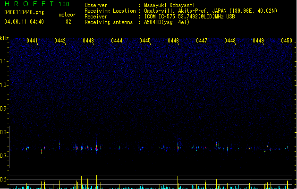Click the 'meteor' label

pos(67,15)
